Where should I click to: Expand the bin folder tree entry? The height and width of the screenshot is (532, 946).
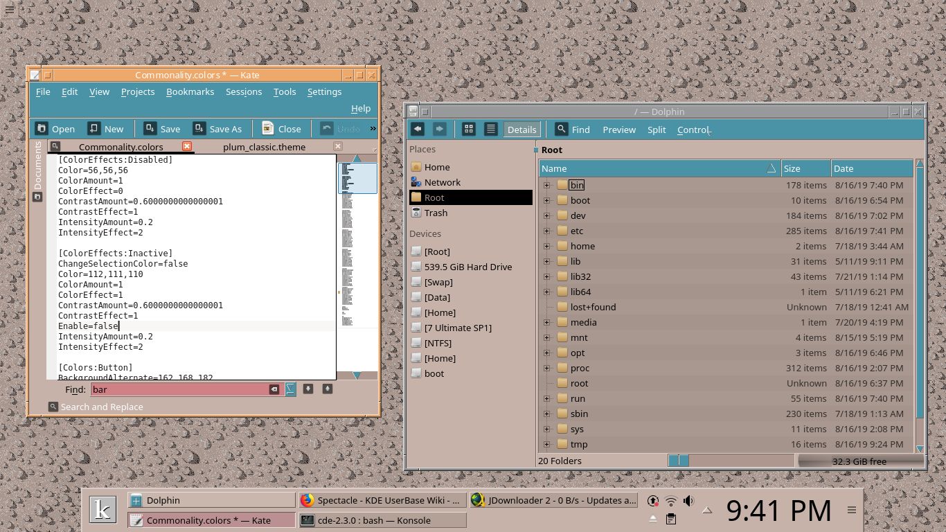point(546,185)
